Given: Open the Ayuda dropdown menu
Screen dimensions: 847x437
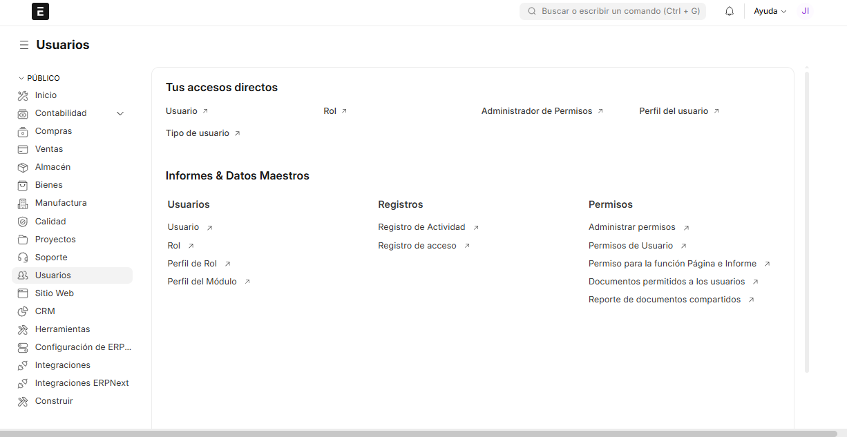Looking at the screenshot, I should point(770,11).
